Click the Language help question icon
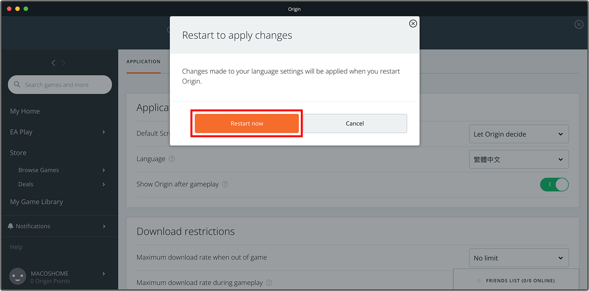 (x=172, y=159)
